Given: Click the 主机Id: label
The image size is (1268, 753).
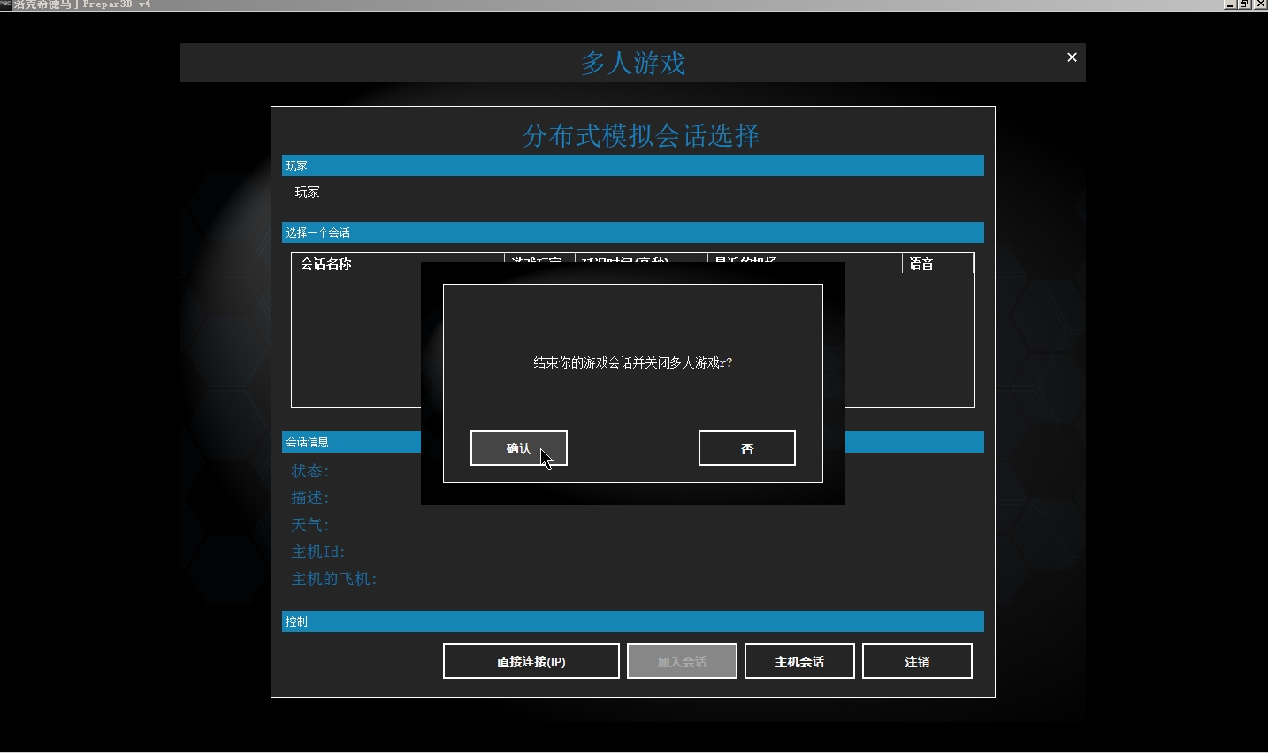Looking at the screenshot, I should [x=318, y=551].
